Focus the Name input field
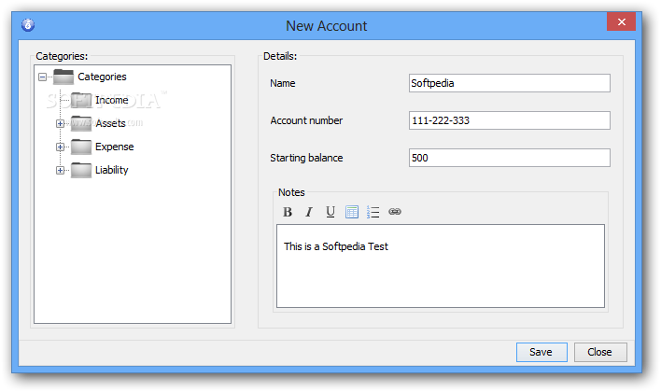This screenshot has height=392, width=661. click(509, 83)
